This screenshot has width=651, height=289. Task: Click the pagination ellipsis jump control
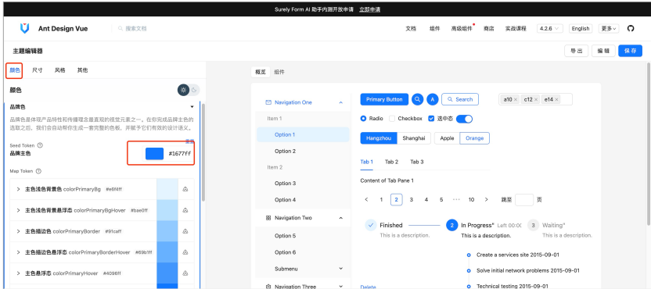coord(456,199)
